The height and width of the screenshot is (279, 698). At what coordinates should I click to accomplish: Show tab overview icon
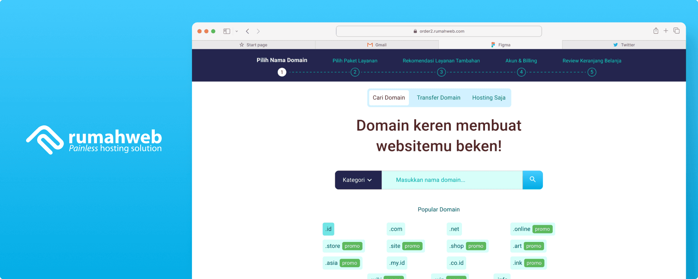click(677, 31)
